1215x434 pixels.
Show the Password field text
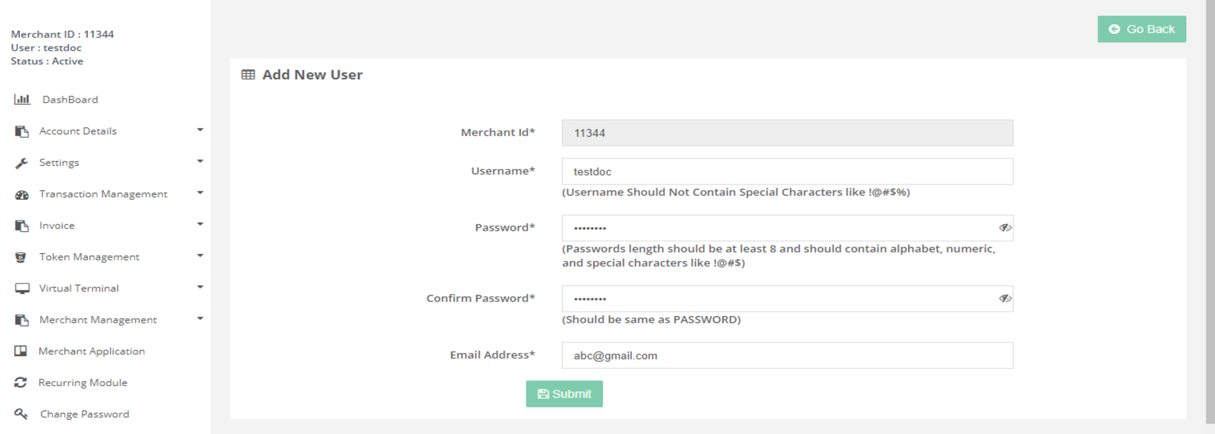pyautogui.click(x=1004, y=228)
